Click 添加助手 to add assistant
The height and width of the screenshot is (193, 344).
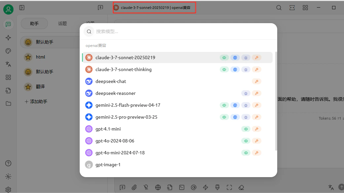pyautogui.click(x=36, y=101)
